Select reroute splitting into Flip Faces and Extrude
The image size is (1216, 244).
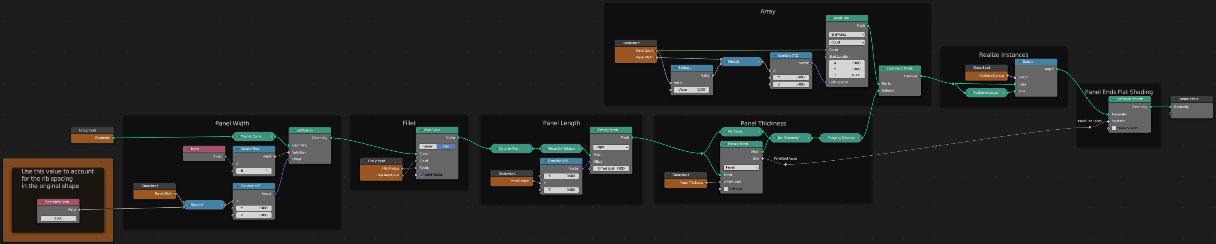(x=702, y=154)
